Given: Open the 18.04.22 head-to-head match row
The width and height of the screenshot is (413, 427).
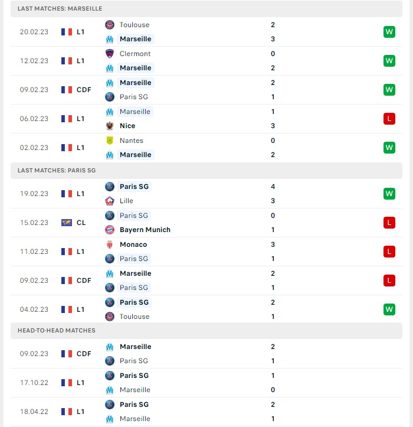Looking at the screenshot, I should pyautogui.click(x=206, y=412).
